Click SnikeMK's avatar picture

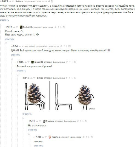[x=21, y=27]
